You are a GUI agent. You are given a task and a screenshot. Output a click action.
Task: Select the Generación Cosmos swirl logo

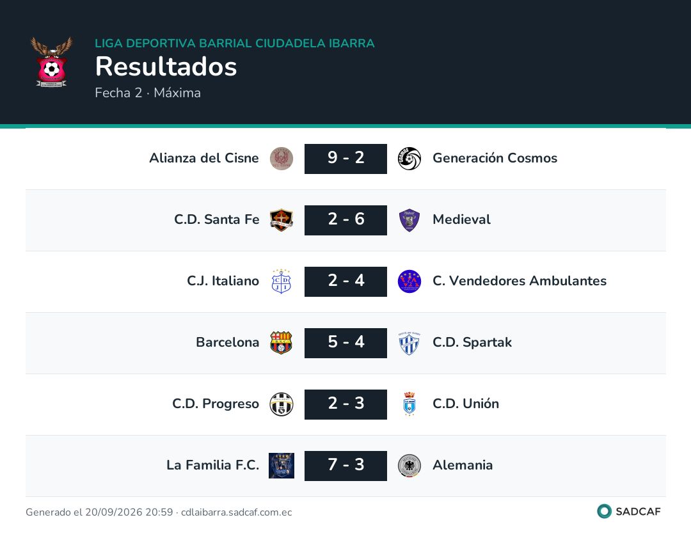tap(409, 159)
